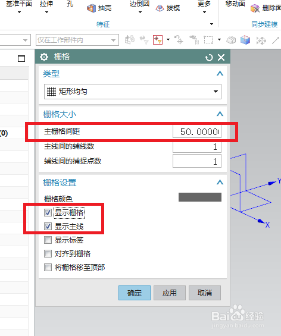This screenshot has width=281, height=336.
Task: Click the 主线间的辅线数 input field
Action: 197,147
